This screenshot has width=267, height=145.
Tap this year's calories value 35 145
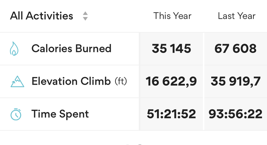click(171, 49)
